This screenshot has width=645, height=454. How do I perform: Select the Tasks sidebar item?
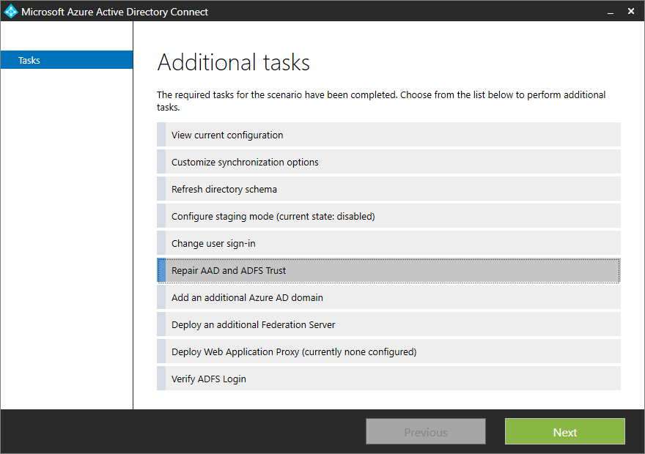[x=67, y=60]
